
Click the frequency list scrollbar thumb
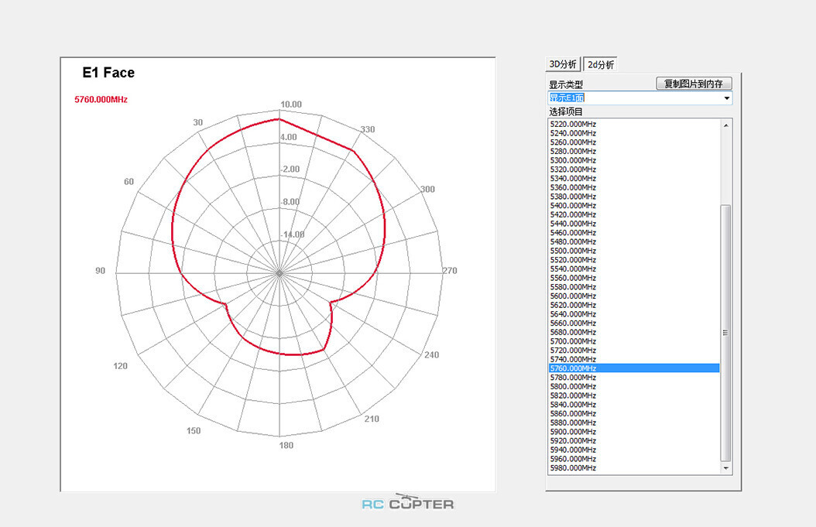pyautogui.click(x=725, y=333)
